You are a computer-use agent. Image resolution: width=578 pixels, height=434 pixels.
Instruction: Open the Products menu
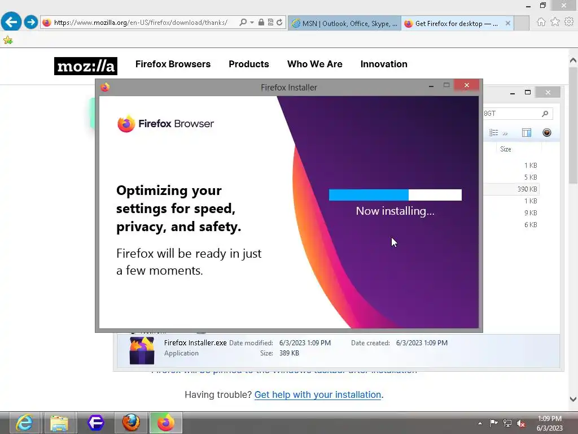[x=249, y=64]
